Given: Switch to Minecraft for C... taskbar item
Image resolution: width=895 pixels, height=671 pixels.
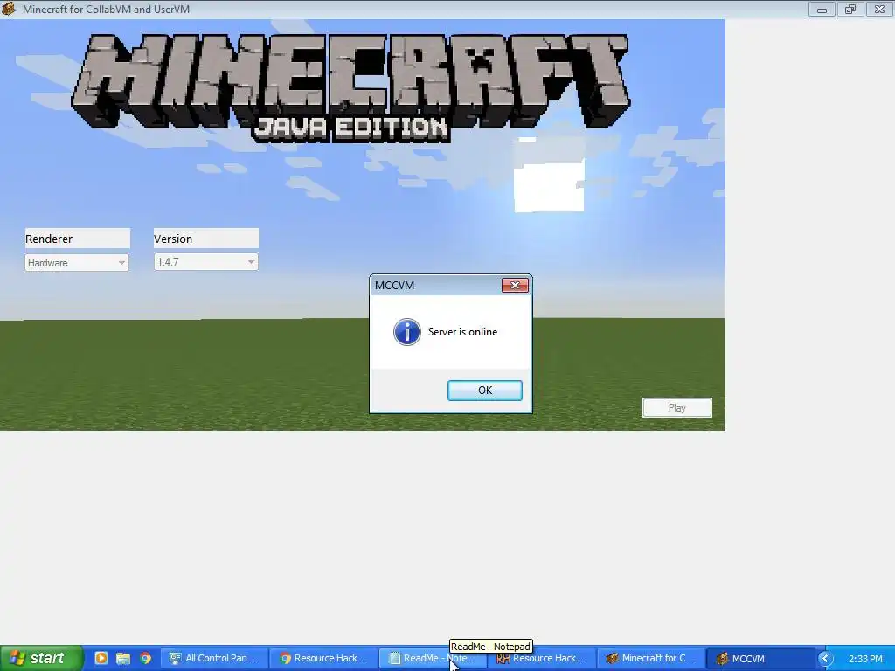Looking at the screenshot, I should click(x=650, y=659).
